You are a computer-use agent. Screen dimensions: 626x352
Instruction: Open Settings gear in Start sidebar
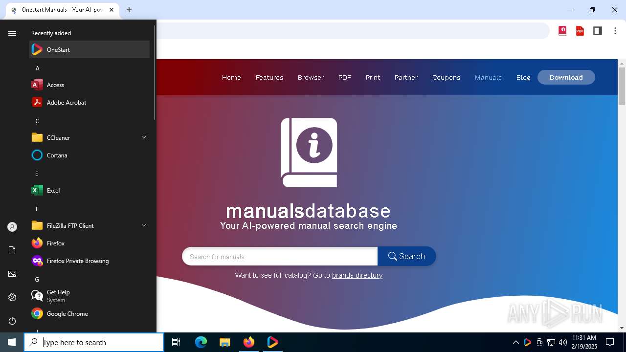click(12, 297)
